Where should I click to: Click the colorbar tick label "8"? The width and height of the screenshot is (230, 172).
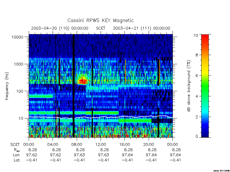[x=197, y=55]
